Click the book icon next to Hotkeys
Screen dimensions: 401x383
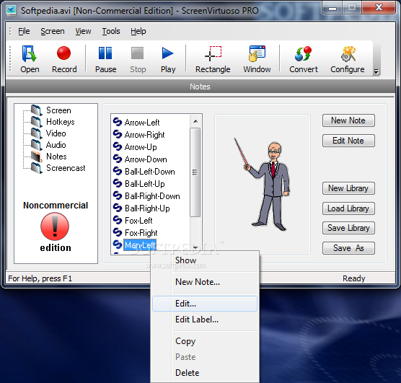[37, 122]
